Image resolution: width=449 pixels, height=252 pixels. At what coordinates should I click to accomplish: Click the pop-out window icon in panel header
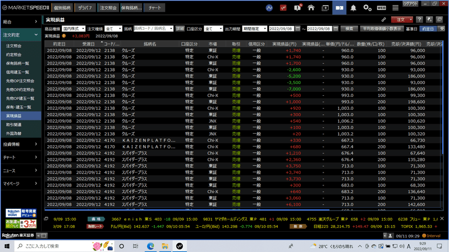pos(439,20)
